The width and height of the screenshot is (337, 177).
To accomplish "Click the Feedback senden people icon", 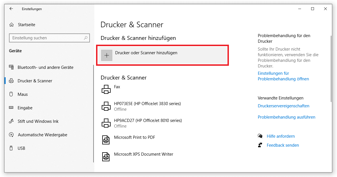I will point(260,145).
